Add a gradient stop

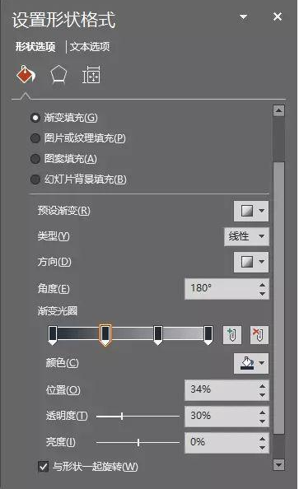click(232, 335)
